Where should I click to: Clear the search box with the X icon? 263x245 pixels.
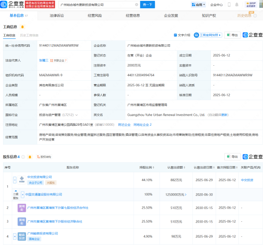point(136,5)
